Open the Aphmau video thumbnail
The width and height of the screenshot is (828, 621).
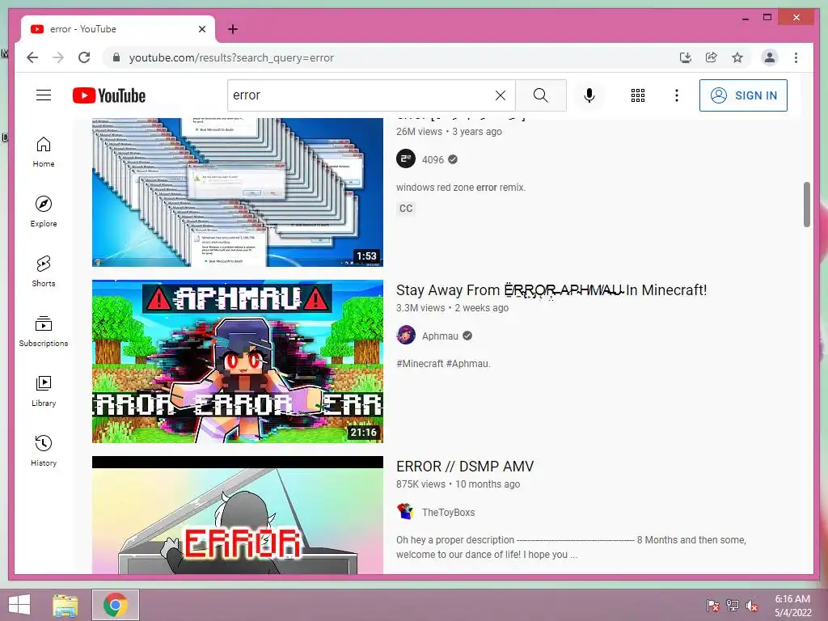(238, 361)
